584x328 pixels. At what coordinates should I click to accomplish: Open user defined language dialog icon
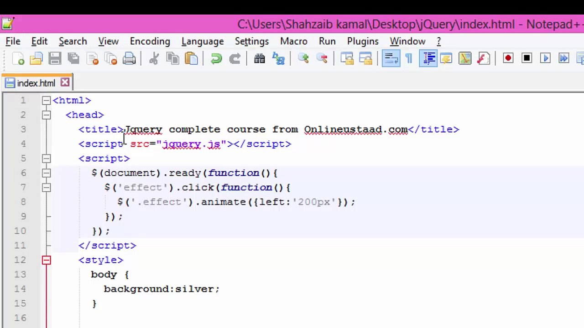coord(446,58)
